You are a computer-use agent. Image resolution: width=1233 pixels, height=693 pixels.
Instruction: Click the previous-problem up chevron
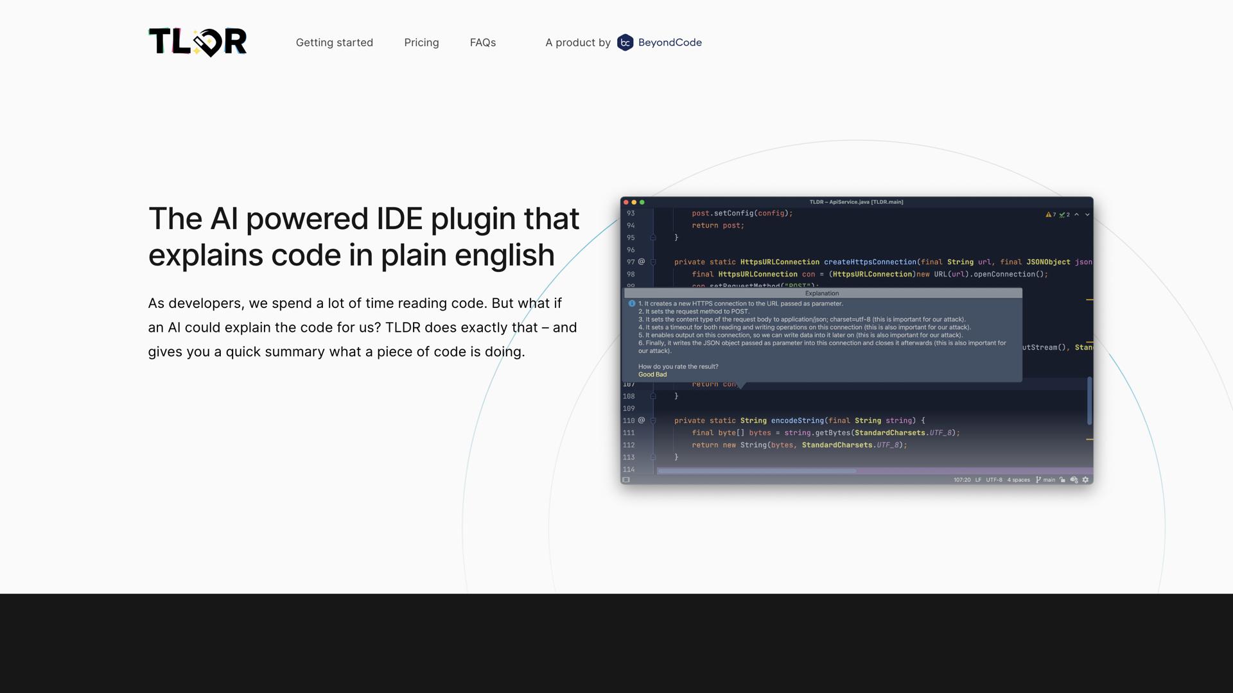[1077, 214]
